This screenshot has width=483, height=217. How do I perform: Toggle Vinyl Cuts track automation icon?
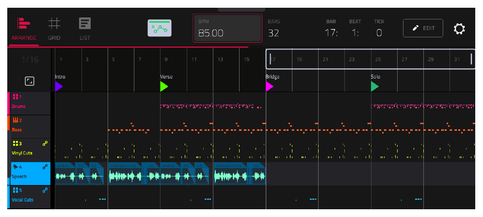click(45, 143)
